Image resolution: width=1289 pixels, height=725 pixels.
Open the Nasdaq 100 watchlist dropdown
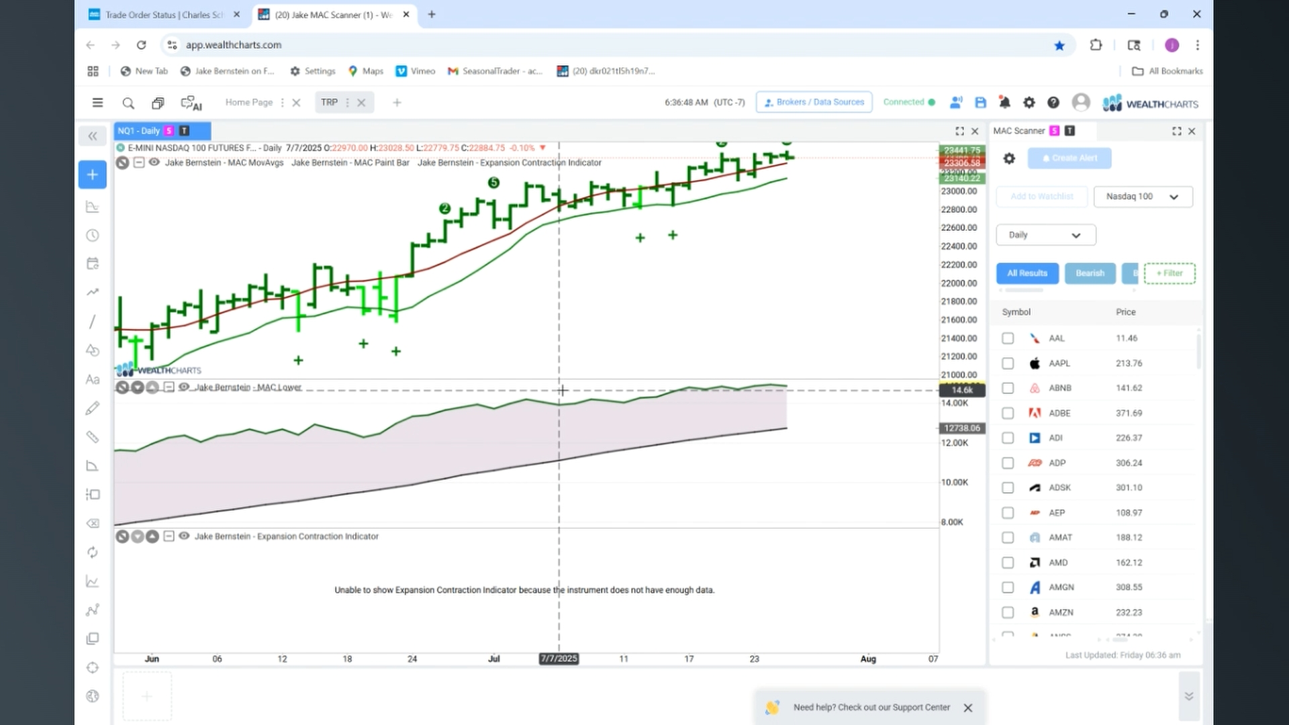coord(1143,197)
